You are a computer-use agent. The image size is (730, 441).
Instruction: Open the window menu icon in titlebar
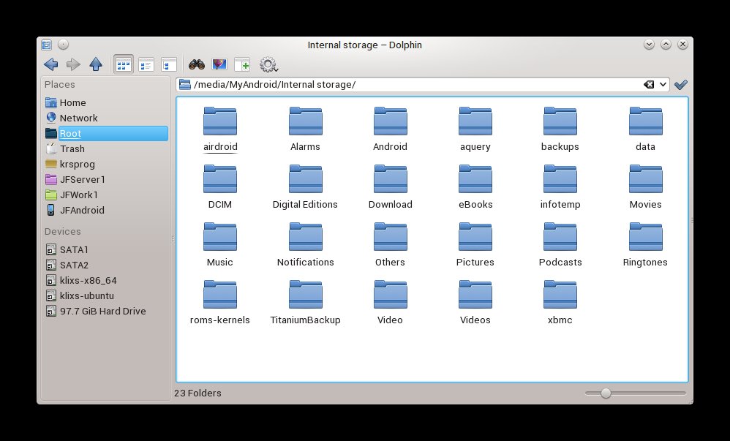click(x=46, y=45)
